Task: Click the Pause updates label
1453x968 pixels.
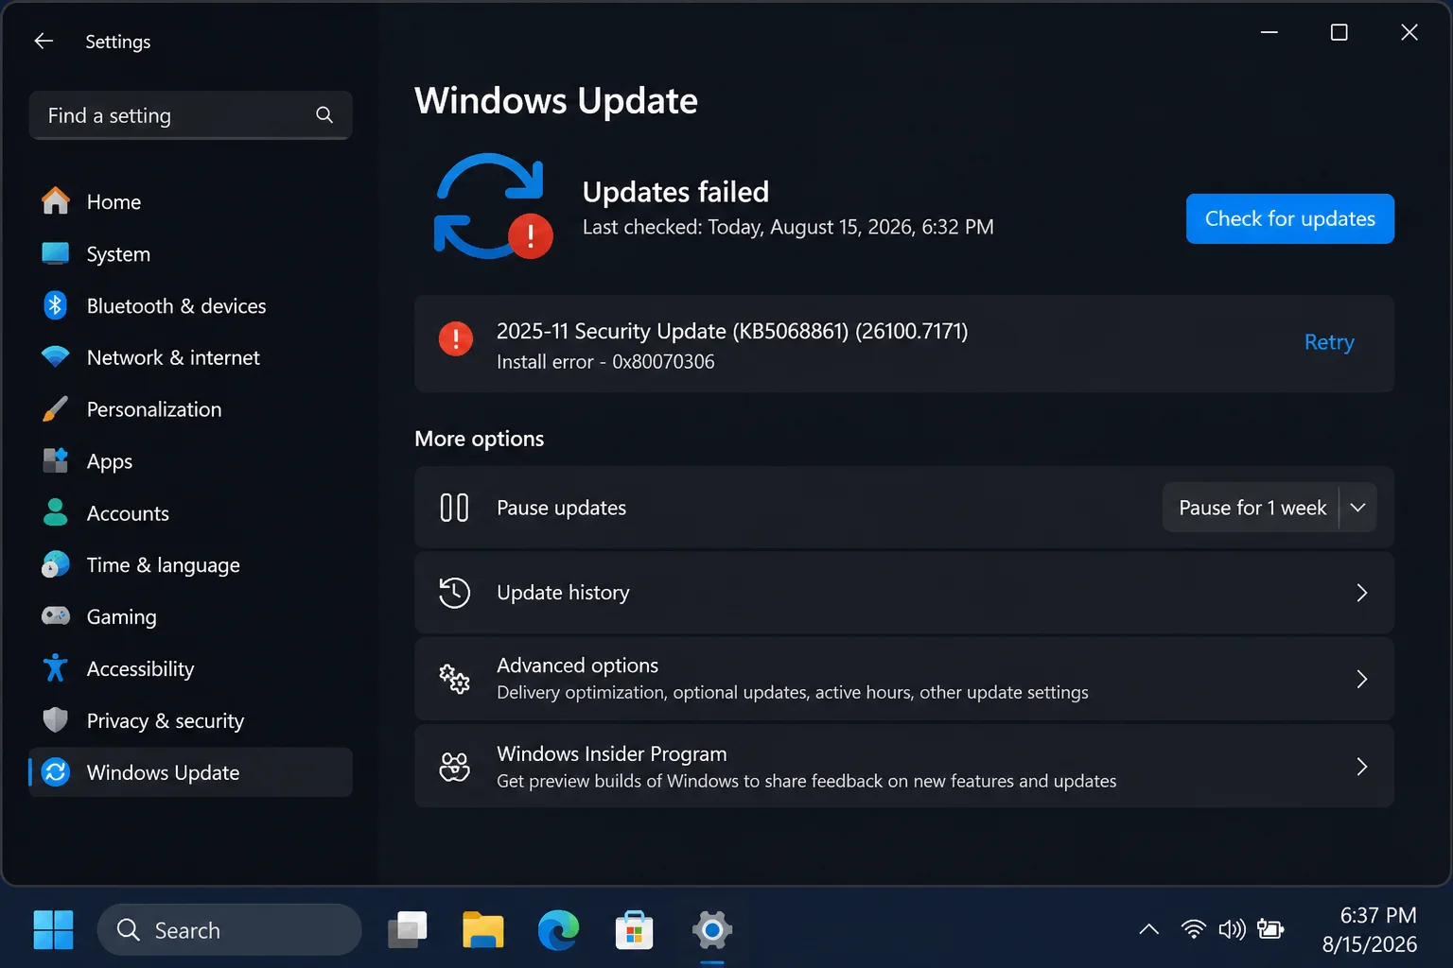Action: coord(561,508)
